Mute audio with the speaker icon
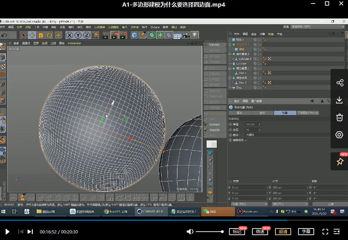Screen dimensions: 348x240 [190, 232]
